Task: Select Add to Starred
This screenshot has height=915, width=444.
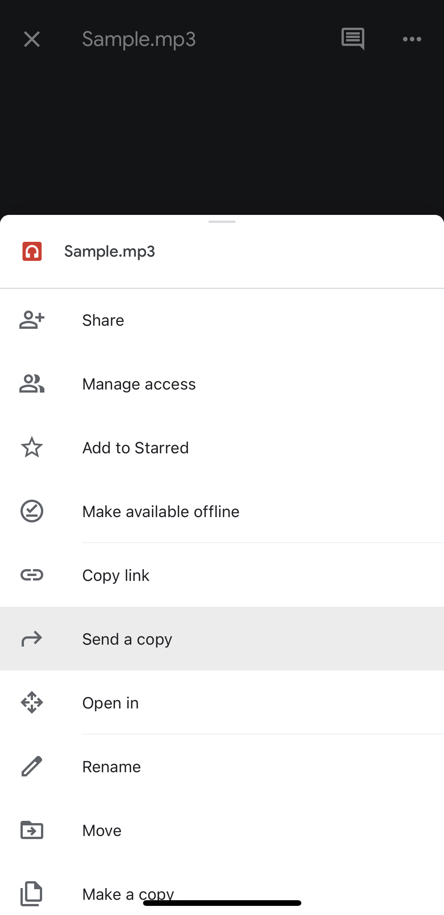Action: pos(222,448)
